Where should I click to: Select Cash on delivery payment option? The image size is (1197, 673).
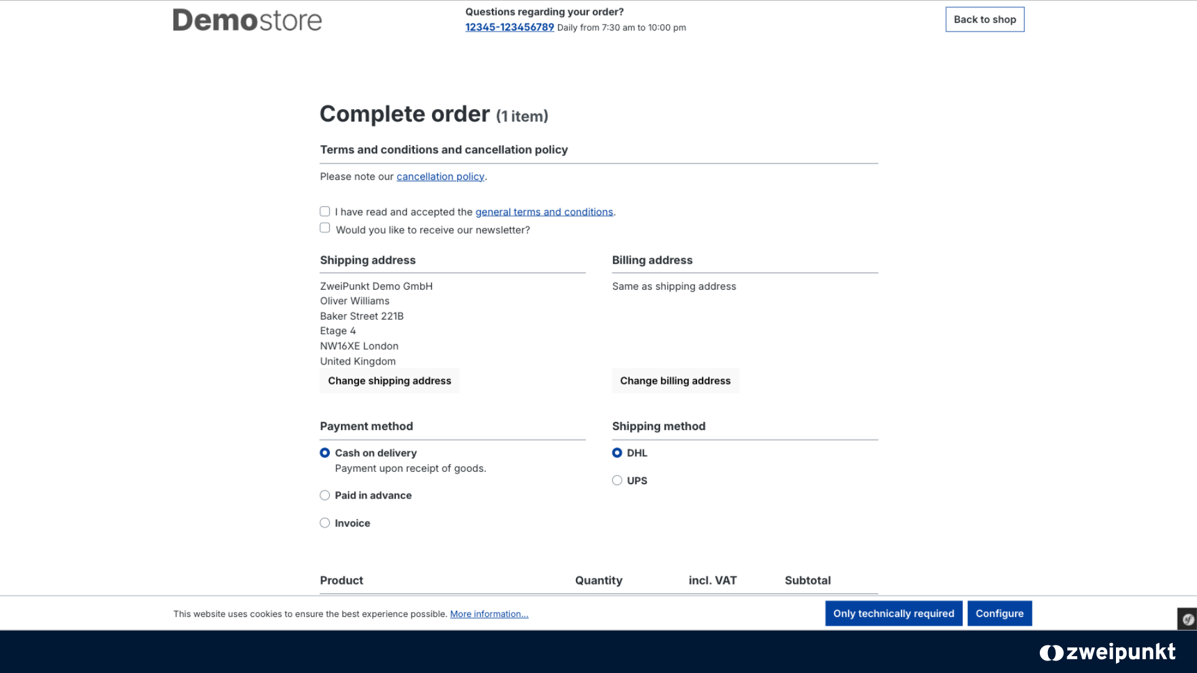(325, 453)
